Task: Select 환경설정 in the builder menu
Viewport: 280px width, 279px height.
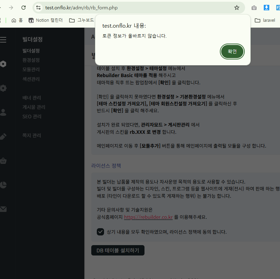Action: pos(31,60)
